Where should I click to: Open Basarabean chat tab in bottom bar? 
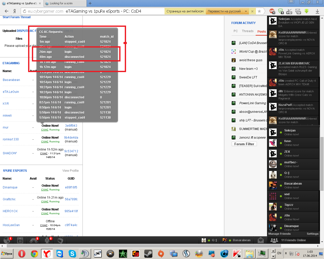(237, 240)
